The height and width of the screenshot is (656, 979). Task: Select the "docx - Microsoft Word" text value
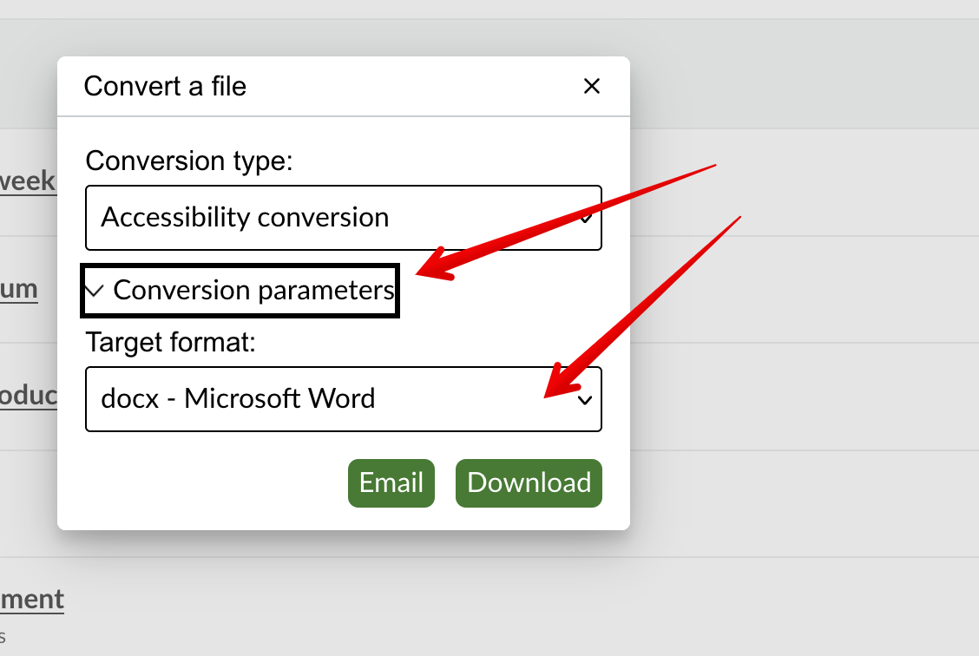(x=238, y=399)
